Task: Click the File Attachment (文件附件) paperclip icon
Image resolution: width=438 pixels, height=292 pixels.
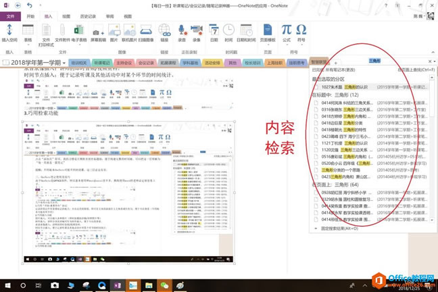Action: 62,33
